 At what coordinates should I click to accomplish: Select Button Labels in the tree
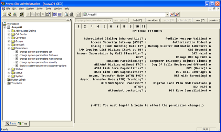18,80
